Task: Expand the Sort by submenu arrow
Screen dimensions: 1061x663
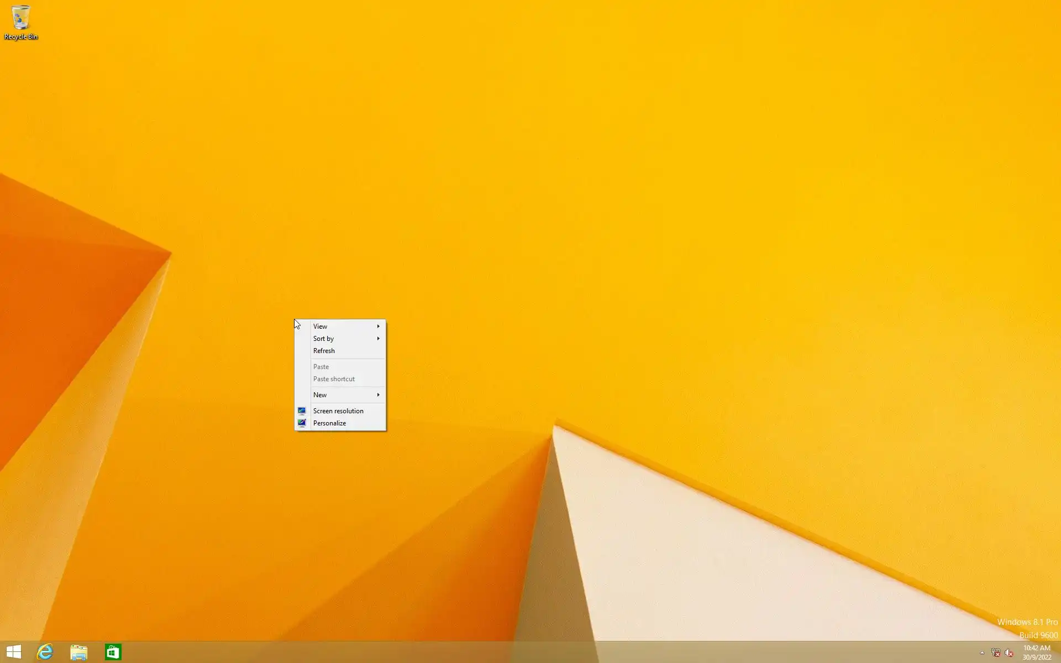Action: pos(378,339)
